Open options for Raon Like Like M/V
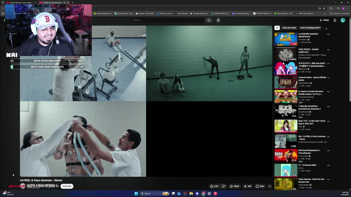The height and width of the screenshot is (197, 351). point(328,121)
